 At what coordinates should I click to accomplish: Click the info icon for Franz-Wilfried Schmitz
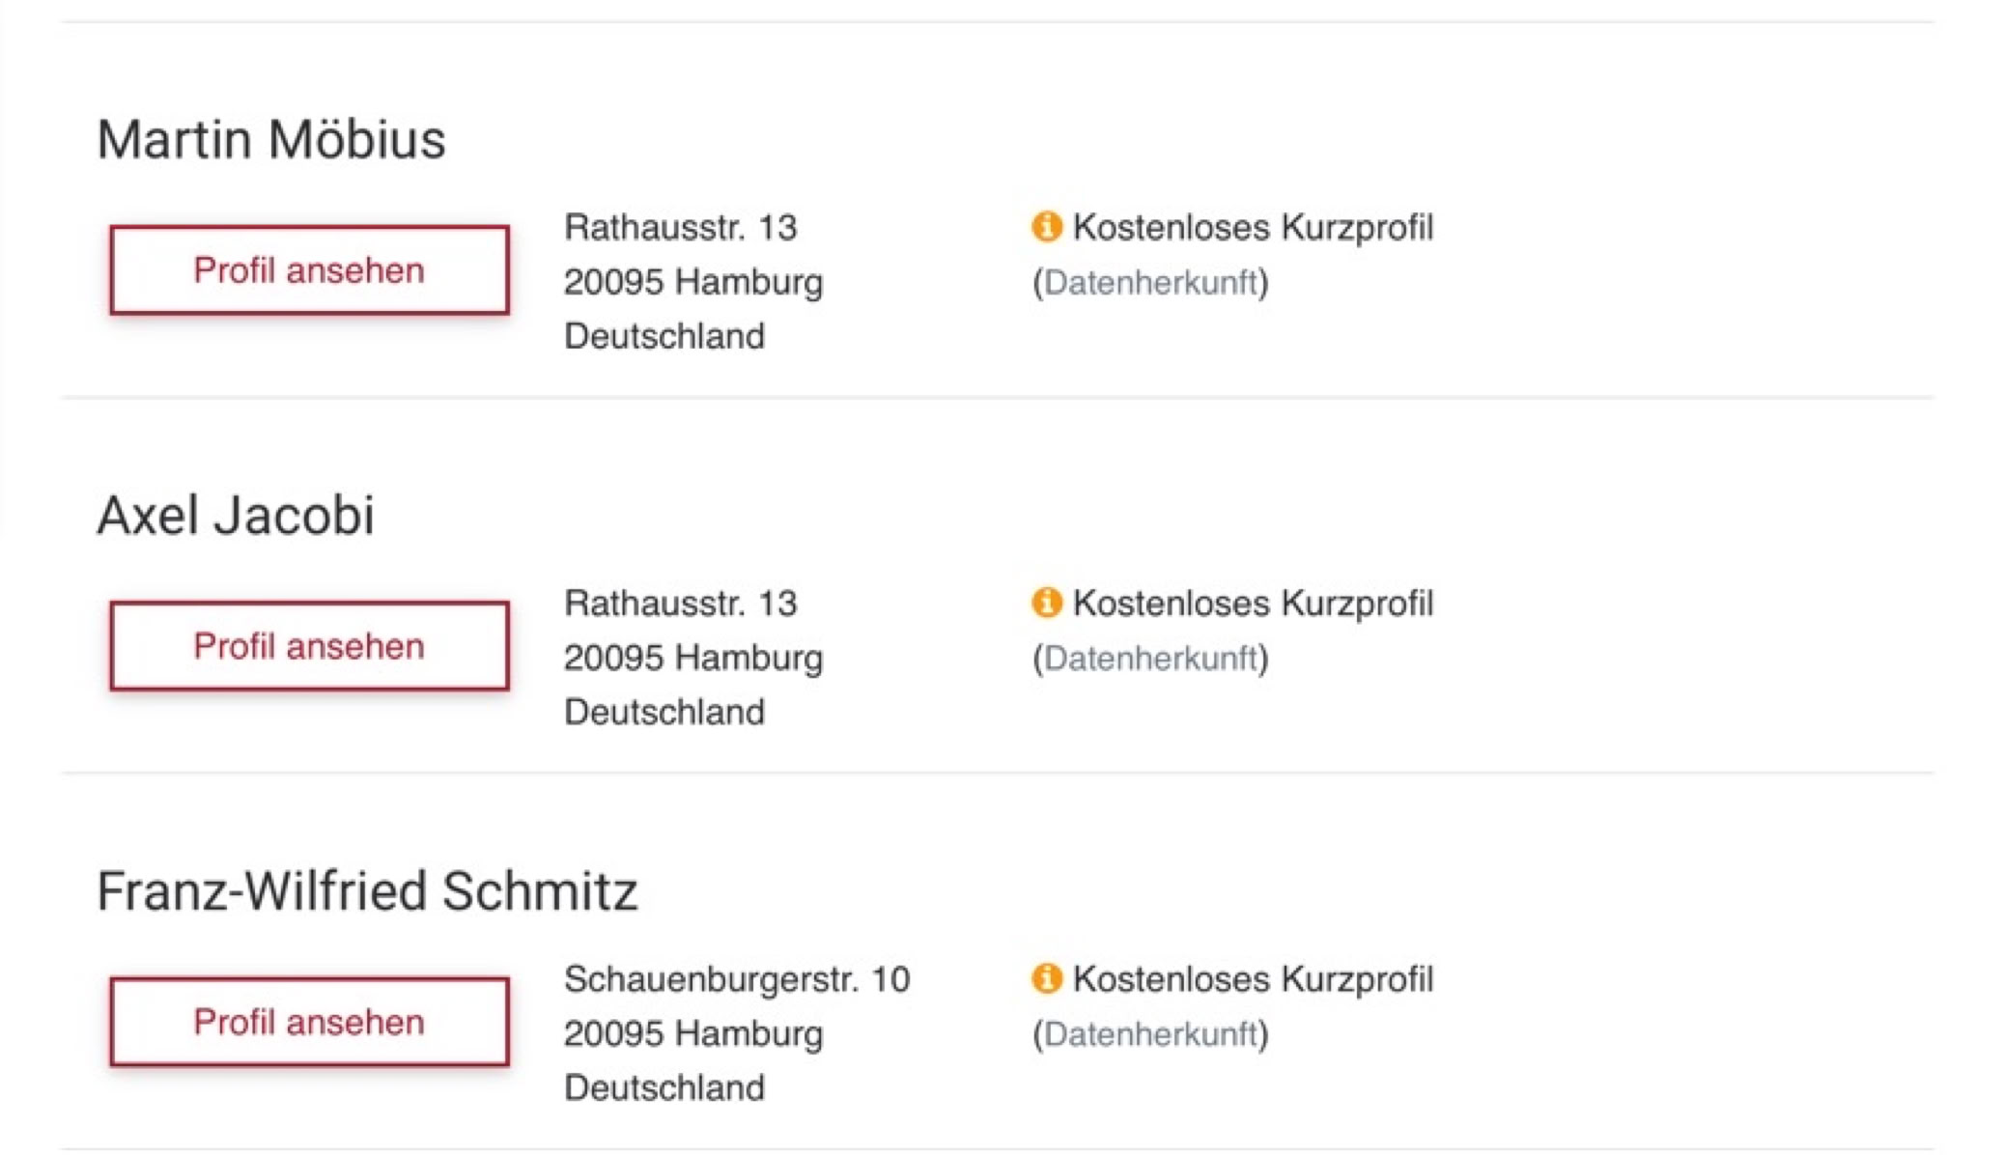pos(1046,978)
